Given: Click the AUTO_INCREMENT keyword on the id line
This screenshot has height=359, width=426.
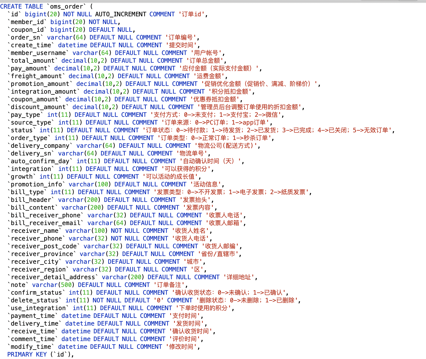Looking at the screenshot, I should [x=121, y=14].
